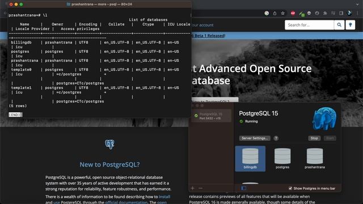
Task: Click the Grammarly extension icon
Action: point(267,13)
